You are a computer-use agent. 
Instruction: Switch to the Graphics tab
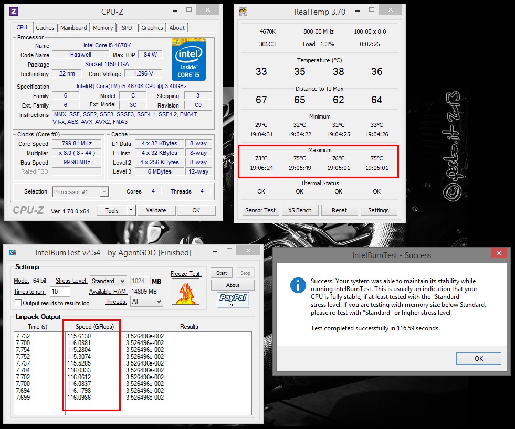[152, 28]
